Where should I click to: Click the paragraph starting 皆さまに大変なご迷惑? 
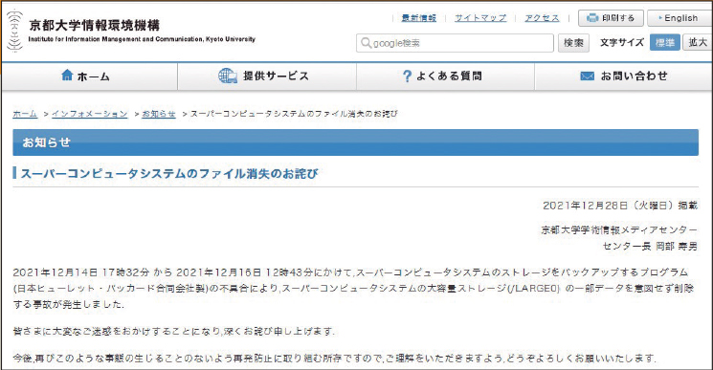173,332
